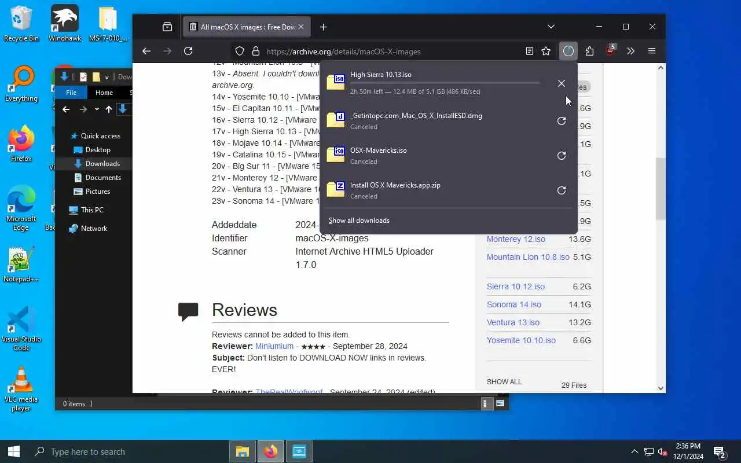The image size is (741, 463).
Task: Click the page scrollbar down arrow
Action: click(661, 388)
